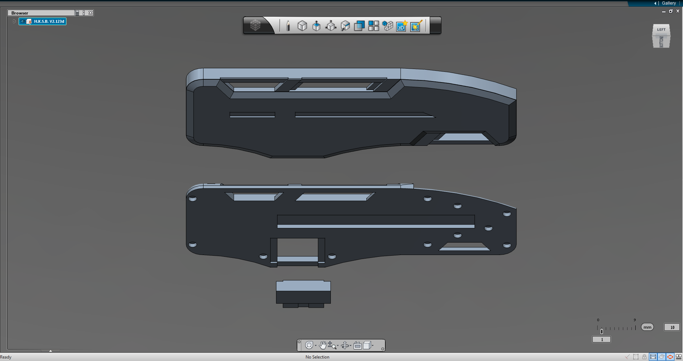Open the Primitives cube tool
The image size is (683, 361).
click(302, 26)
